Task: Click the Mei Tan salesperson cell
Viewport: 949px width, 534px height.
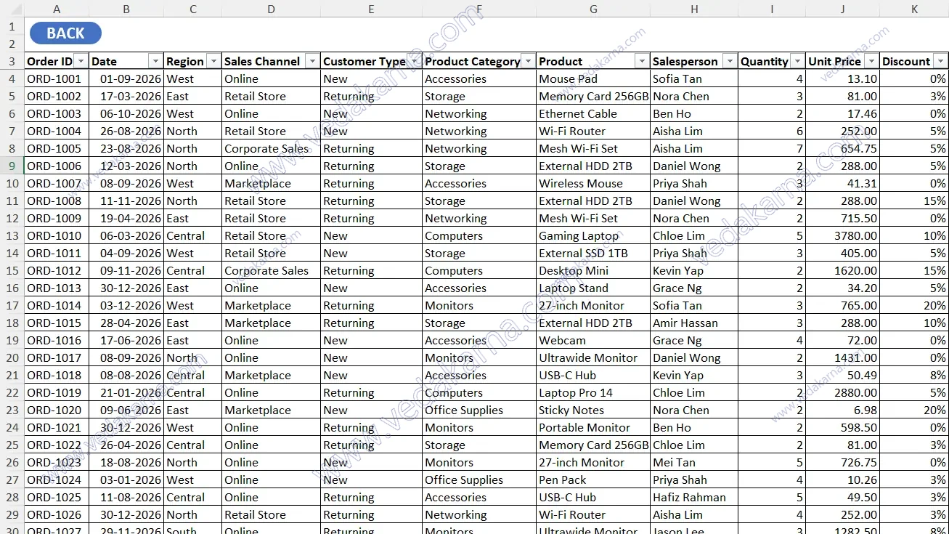Action: tap(694, 463)
